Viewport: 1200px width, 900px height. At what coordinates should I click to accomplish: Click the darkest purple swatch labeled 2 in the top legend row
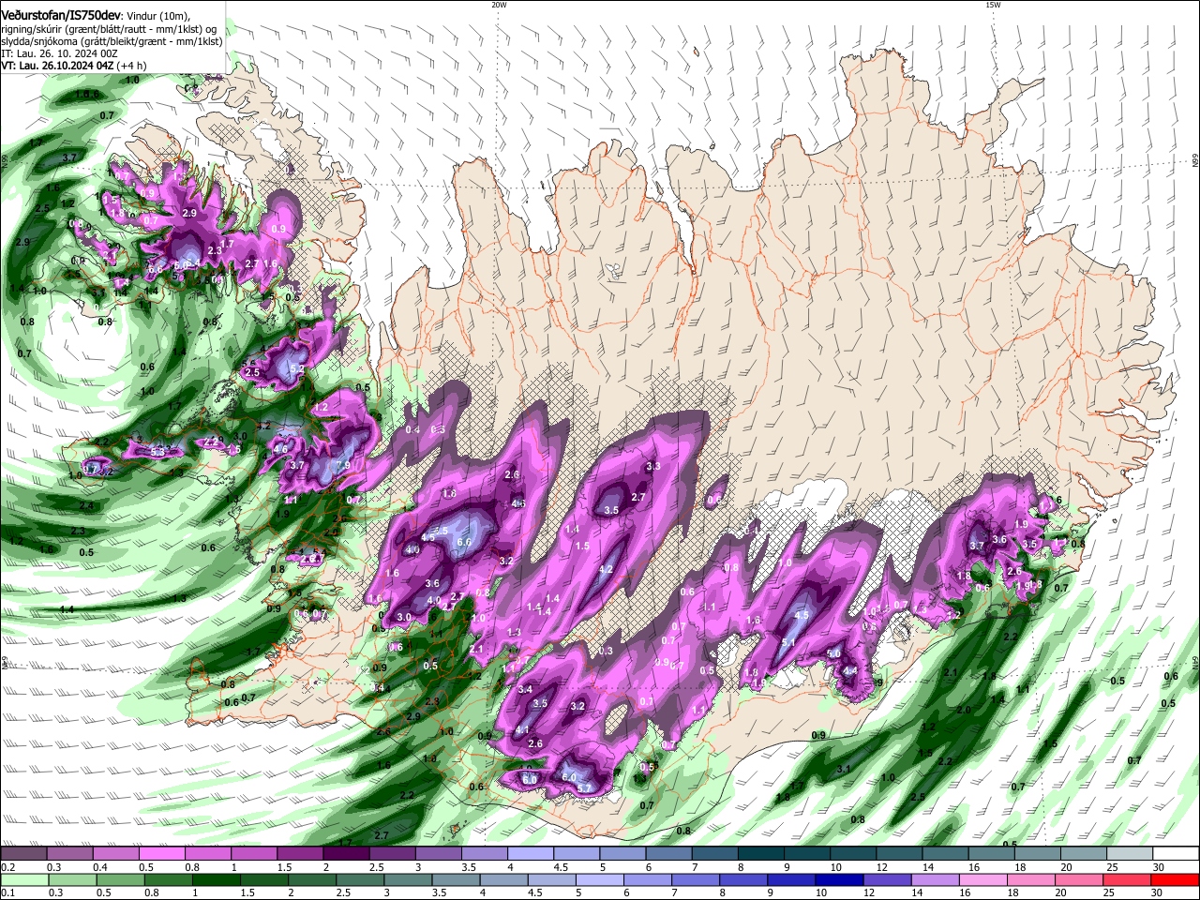346,854
